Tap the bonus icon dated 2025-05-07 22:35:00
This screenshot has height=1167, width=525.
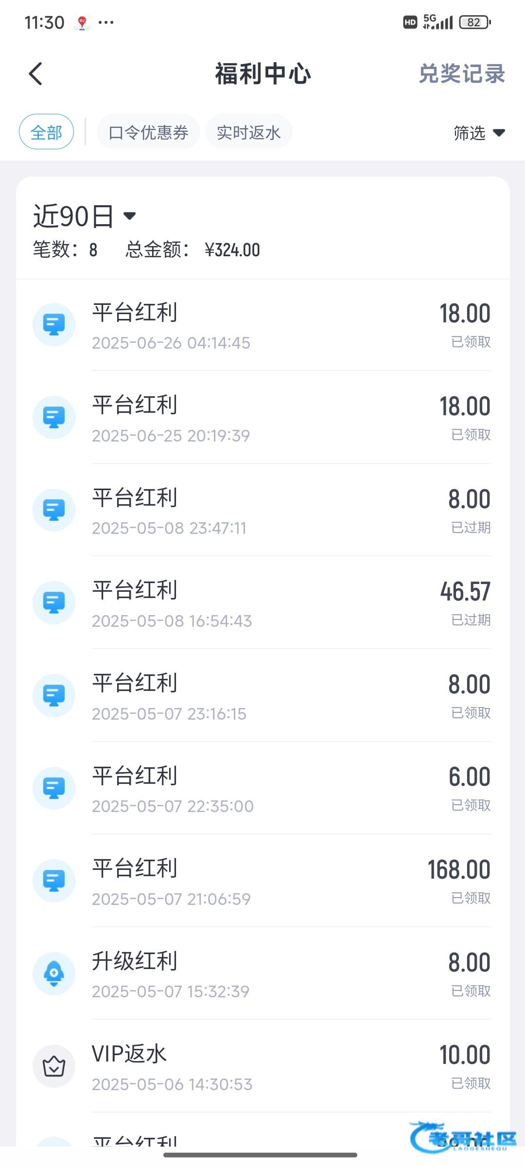tap(54, 788)
